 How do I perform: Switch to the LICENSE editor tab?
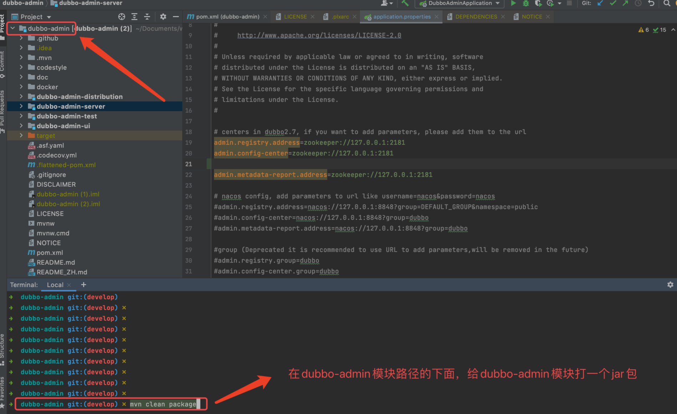point(295,17)
